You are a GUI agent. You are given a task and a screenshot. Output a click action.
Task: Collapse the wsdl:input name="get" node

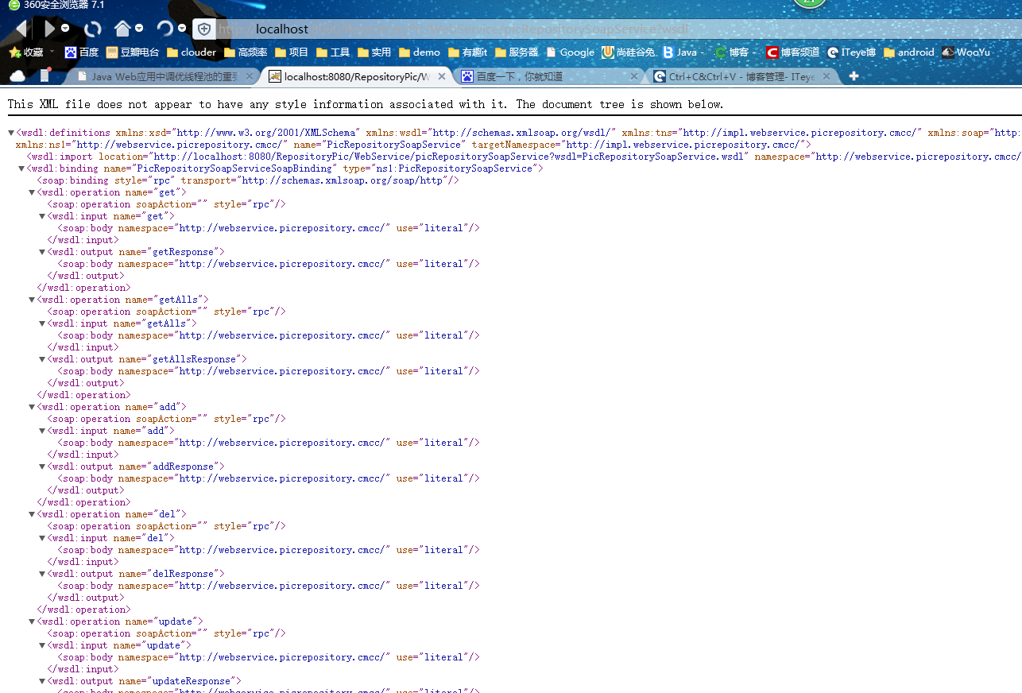[42, 216]
